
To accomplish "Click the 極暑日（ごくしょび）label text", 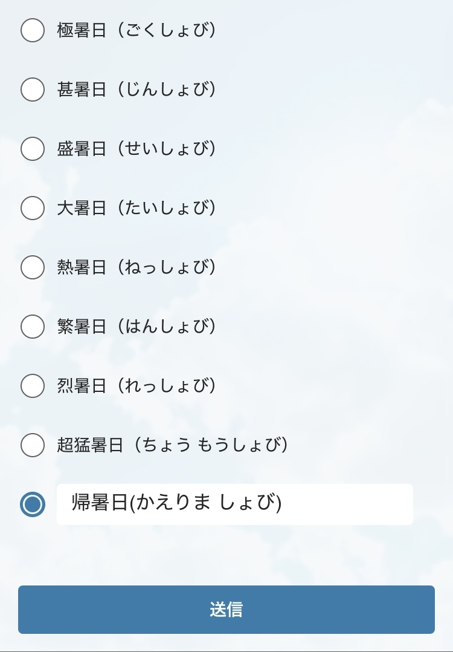I will [x=137, y=30].
